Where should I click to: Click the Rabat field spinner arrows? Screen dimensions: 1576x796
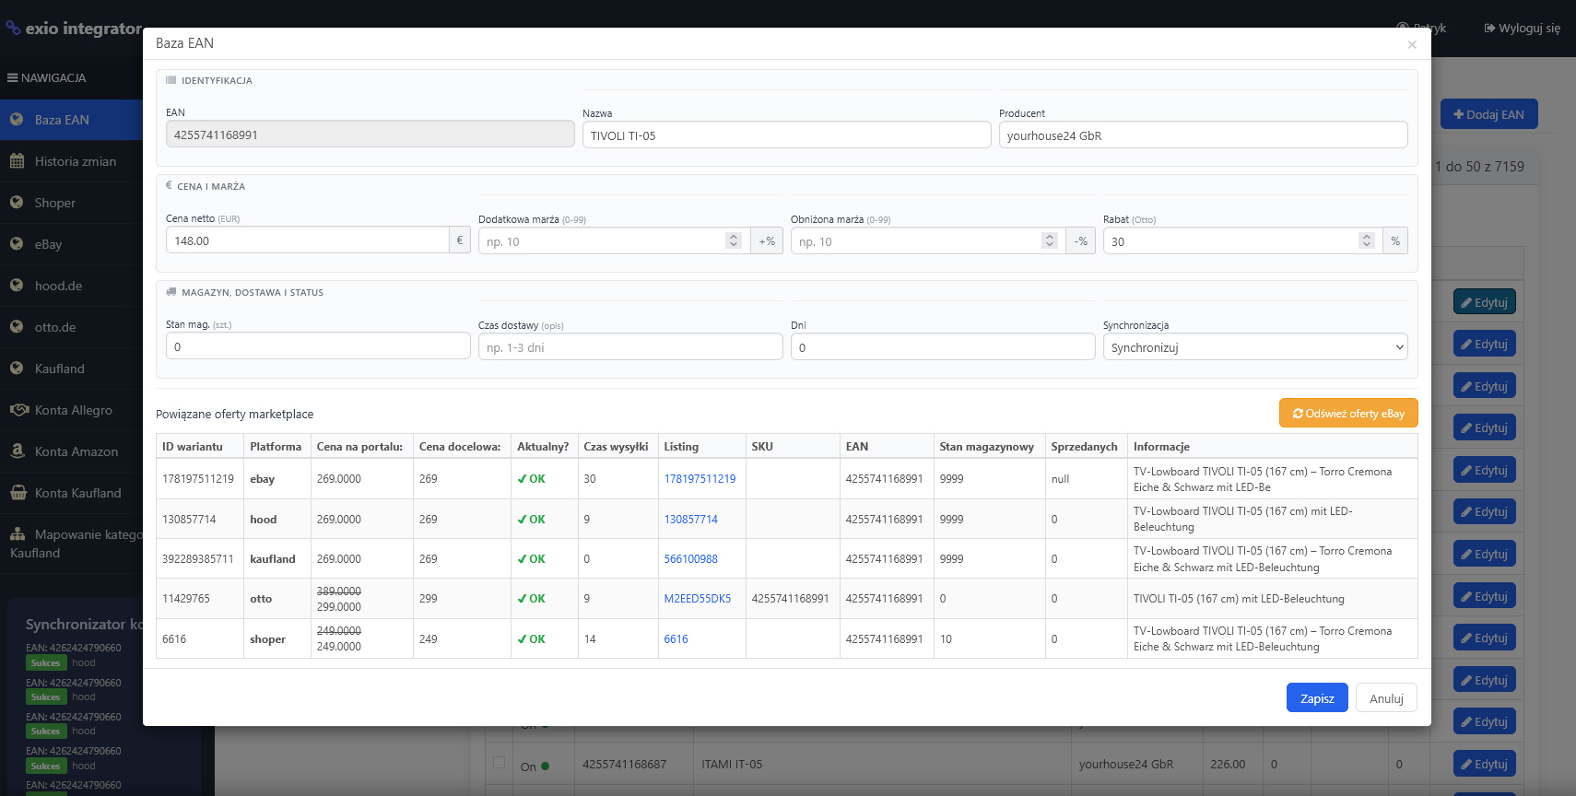pyautogui.click(x=1367, y=240)
